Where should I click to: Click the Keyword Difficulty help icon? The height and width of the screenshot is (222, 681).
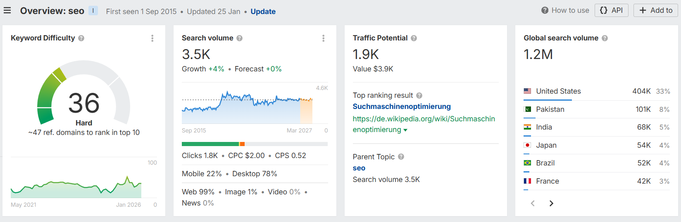[81, 38]
